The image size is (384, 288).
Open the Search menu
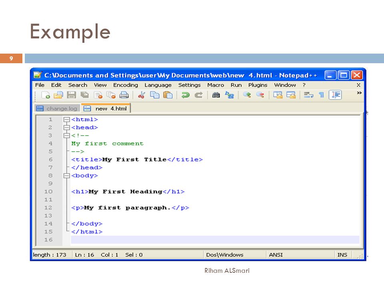[78, 85]
